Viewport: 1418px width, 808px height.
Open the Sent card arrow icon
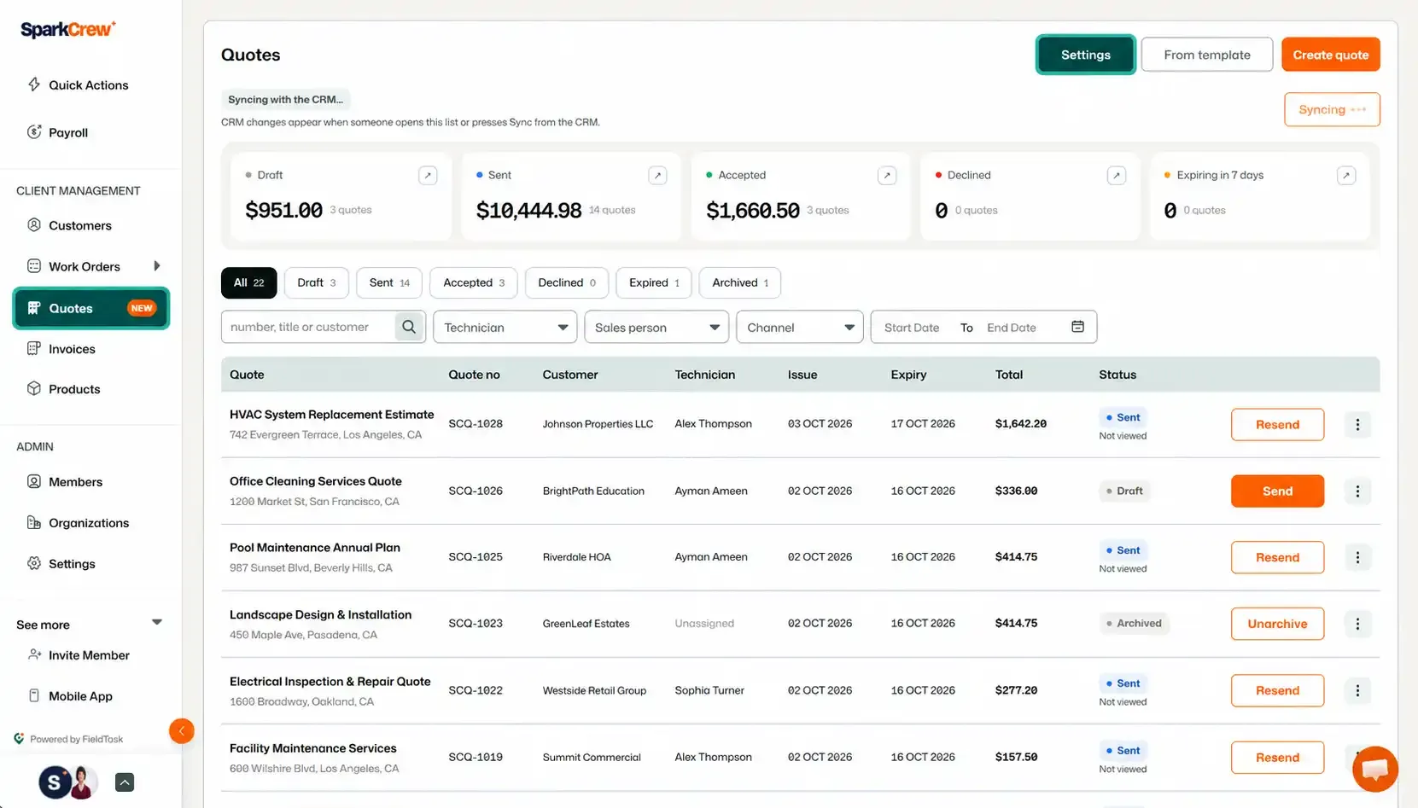tap(657, 175)
